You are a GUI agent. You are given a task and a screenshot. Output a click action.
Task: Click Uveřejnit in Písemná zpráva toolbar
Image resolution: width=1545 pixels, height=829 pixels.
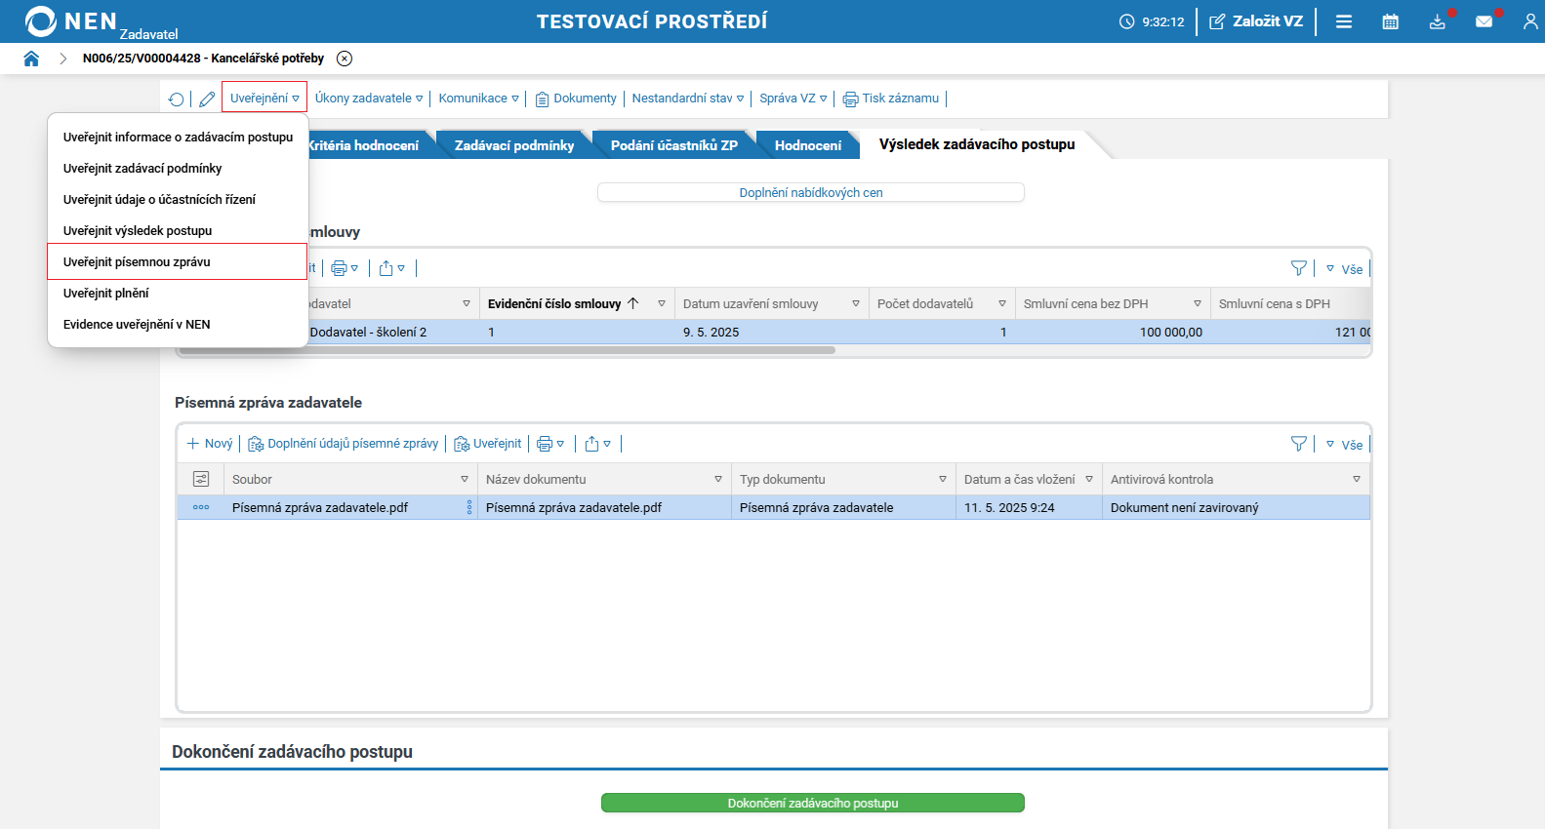(488, 444)
